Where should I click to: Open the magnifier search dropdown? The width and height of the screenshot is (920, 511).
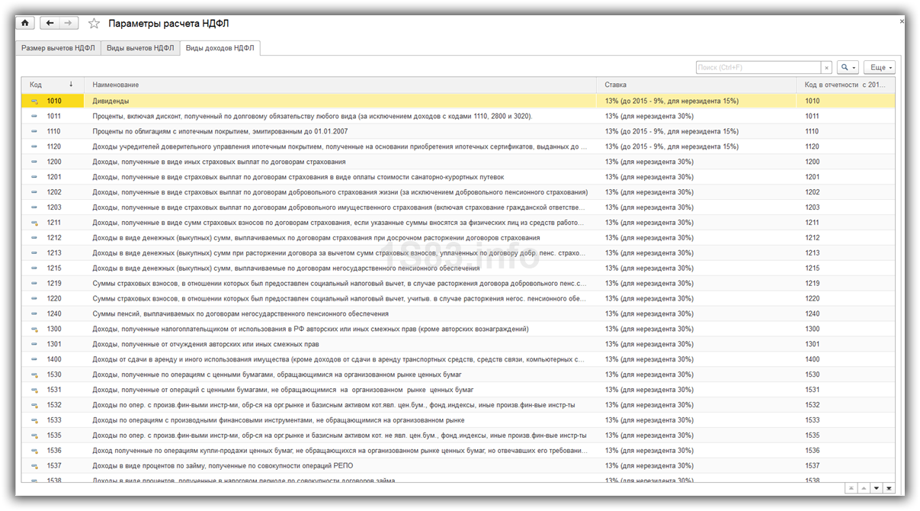848,68
